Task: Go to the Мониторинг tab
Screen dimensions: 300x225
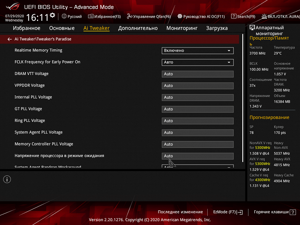Action: (x=182, y=28)
